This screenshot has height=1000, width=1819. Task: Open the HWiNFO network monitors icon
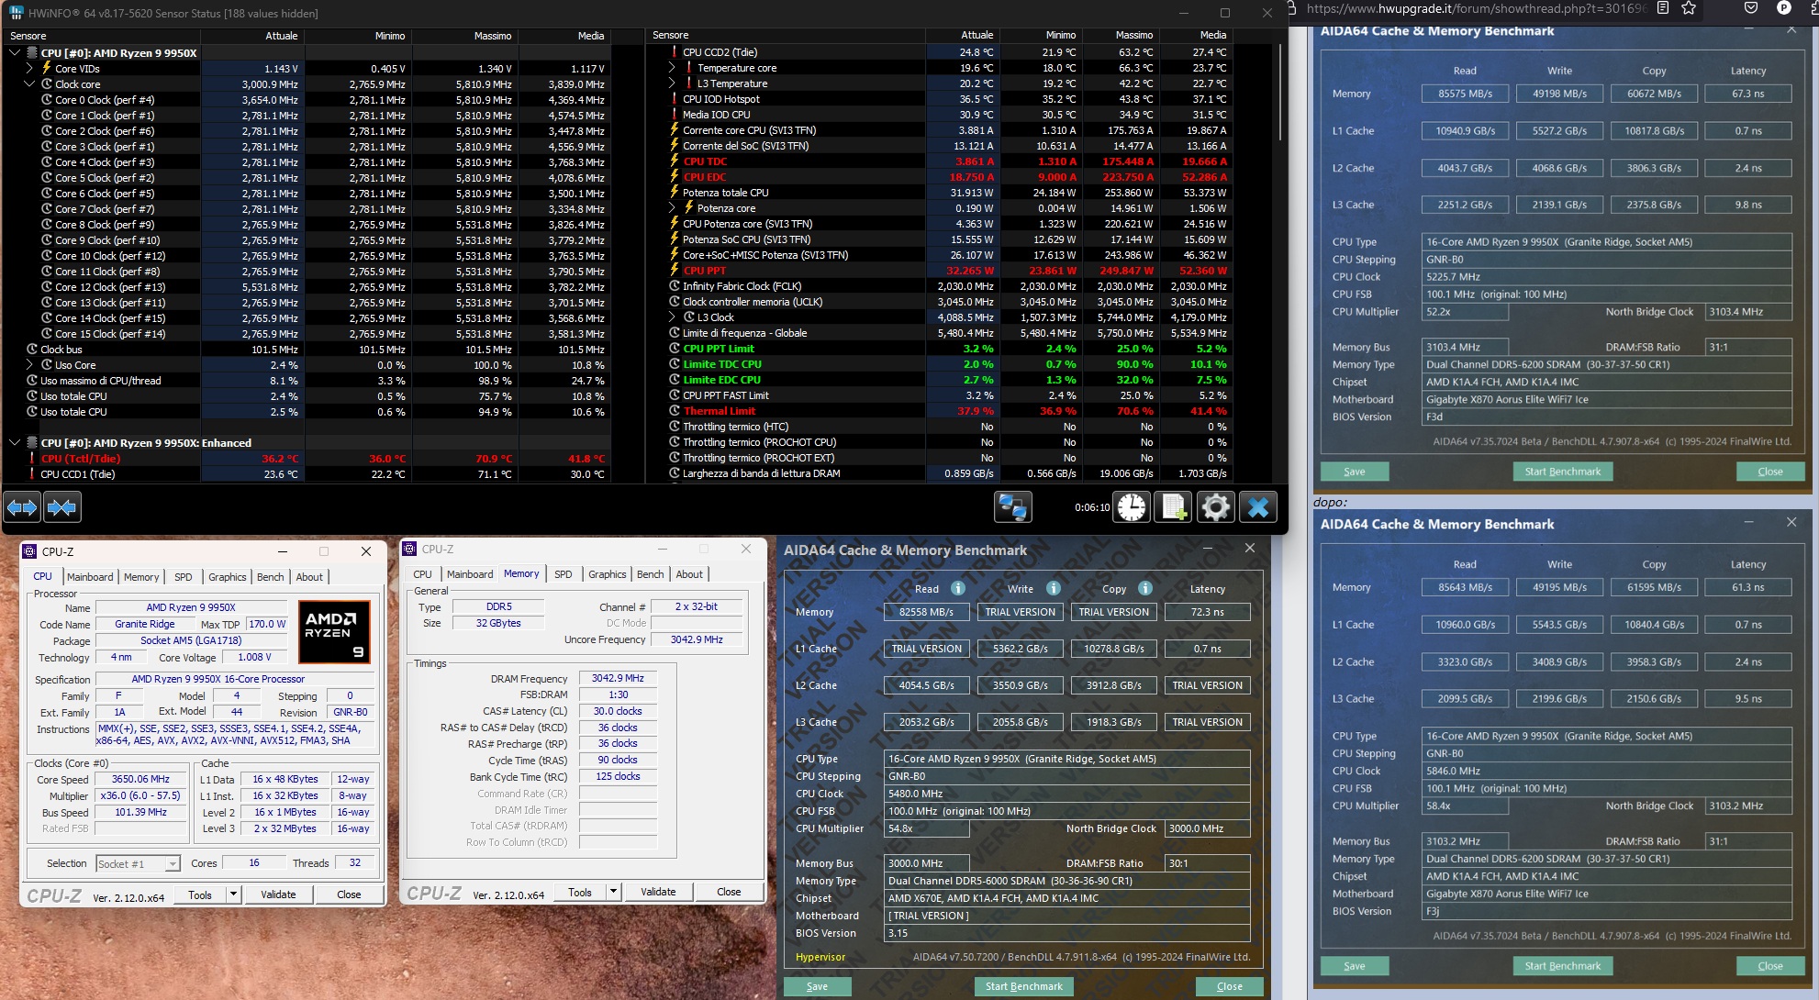coord(1013,506)
